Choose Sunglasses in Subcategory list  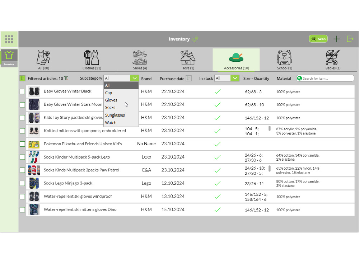121,115
